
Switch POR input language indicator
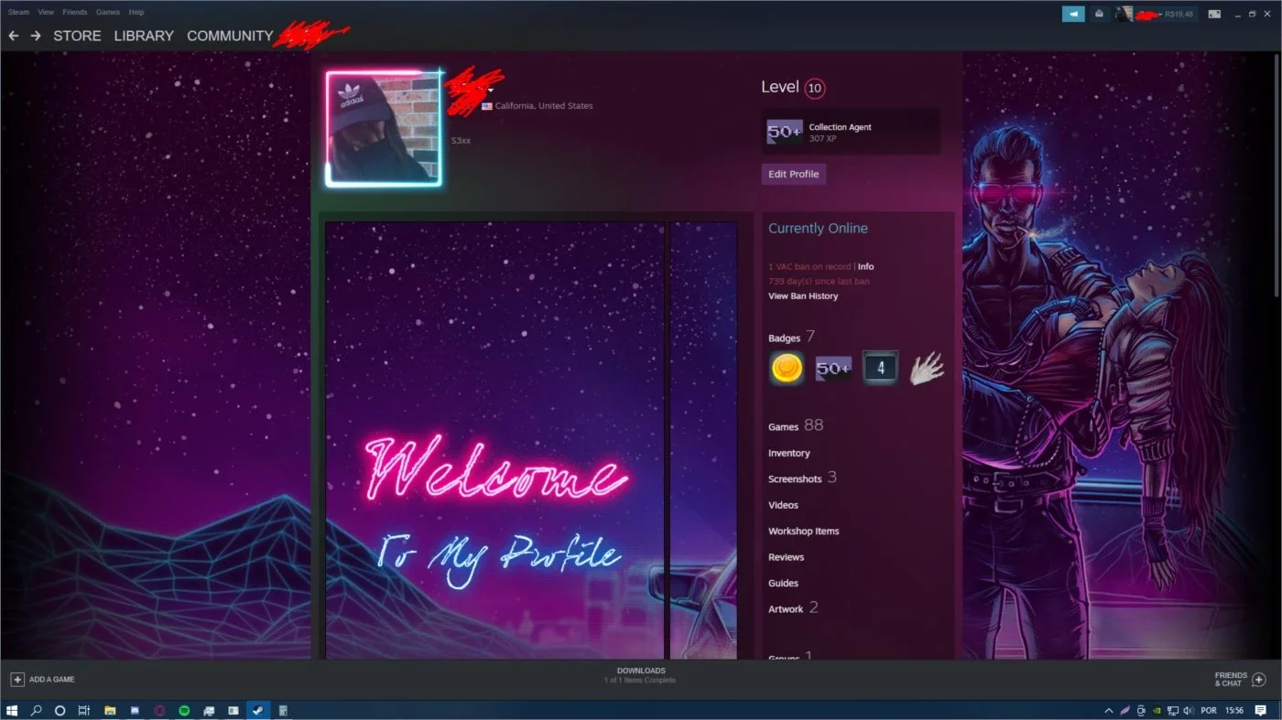1209,711
